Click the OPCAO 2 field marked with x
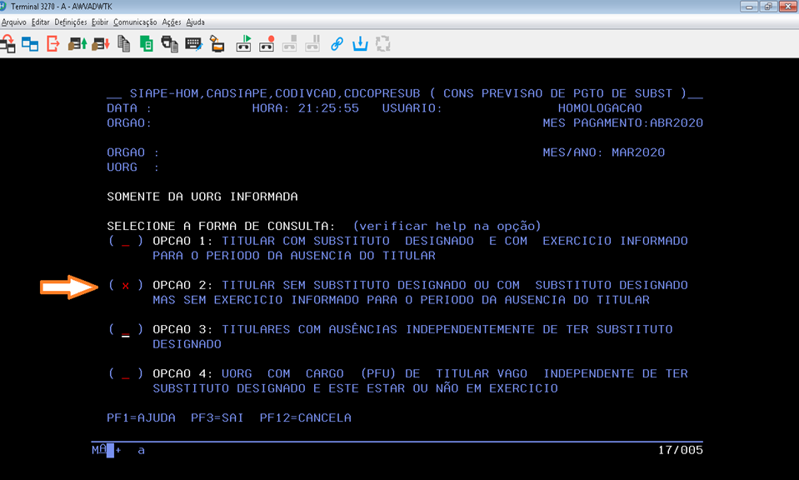The image size is (799, 480). (125, 285)
